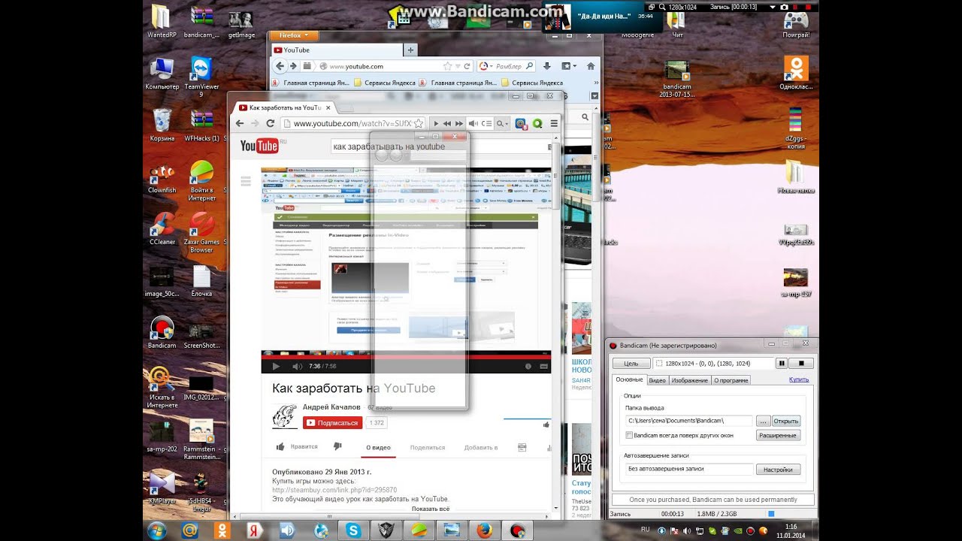Close the 'Как заработать на YouTu' Chrome tab
Screen dimensions: 962x541
point(328,107)
